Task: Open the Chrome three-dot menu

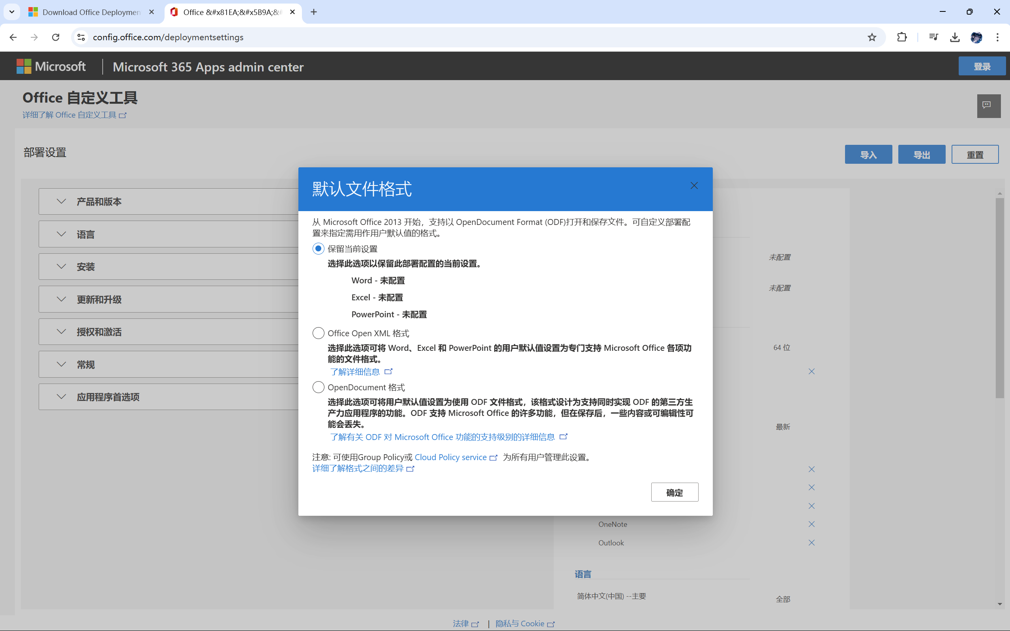Action: coord(997,37)
